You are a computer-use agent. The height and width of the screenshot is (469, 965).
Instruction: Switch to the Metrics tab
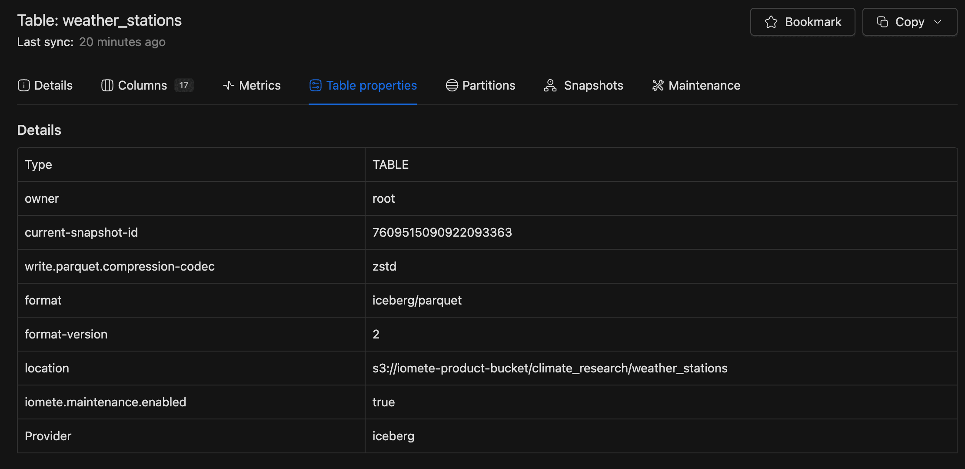(260, 85)
